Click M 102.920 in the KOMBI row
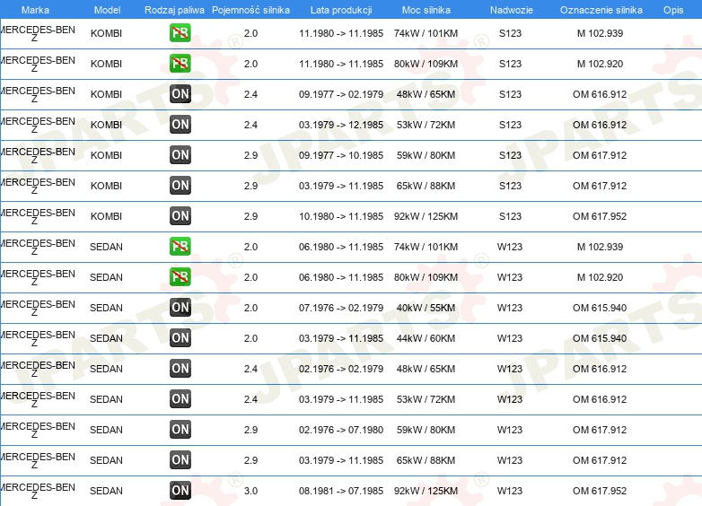702x506 pixels. 600,64
